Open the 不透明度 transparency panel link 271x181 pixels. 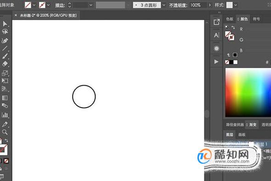tap(178, 5)
